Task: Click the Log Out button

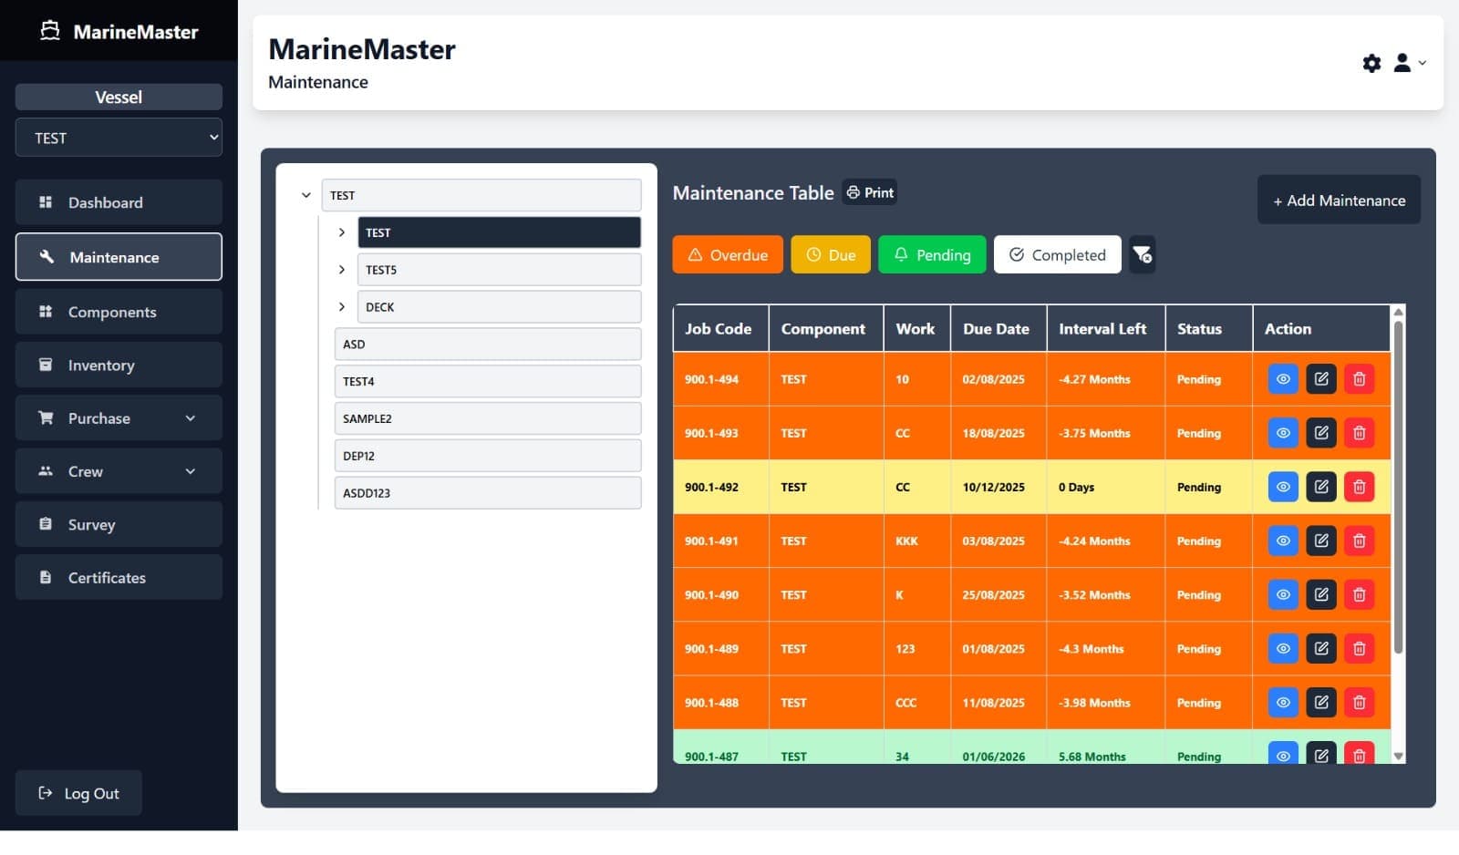Action: click(78, 792)
